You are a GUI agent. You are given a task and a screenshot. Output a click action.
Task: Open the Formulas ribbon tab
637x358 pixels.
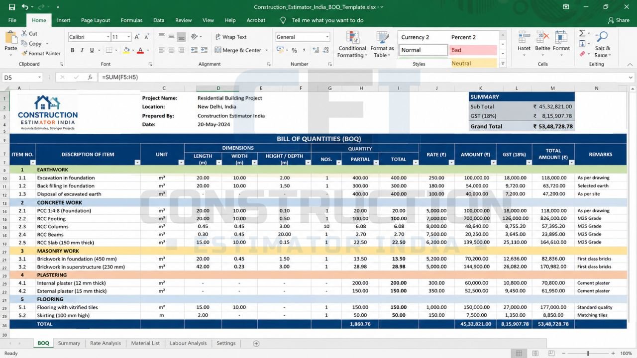(x=131, y=20)
